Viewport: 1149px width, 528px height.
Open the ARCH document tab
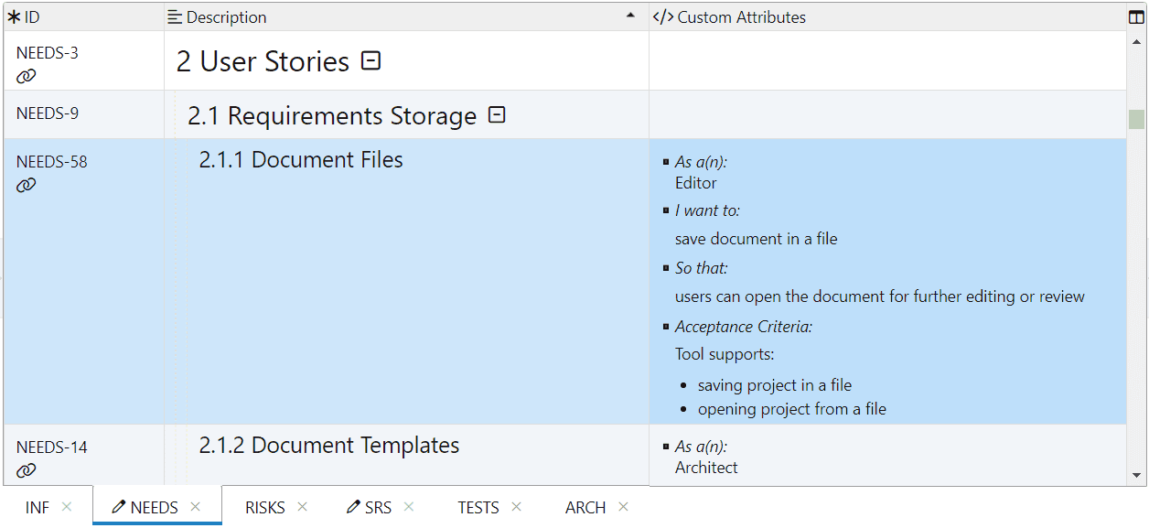point(585,508)
